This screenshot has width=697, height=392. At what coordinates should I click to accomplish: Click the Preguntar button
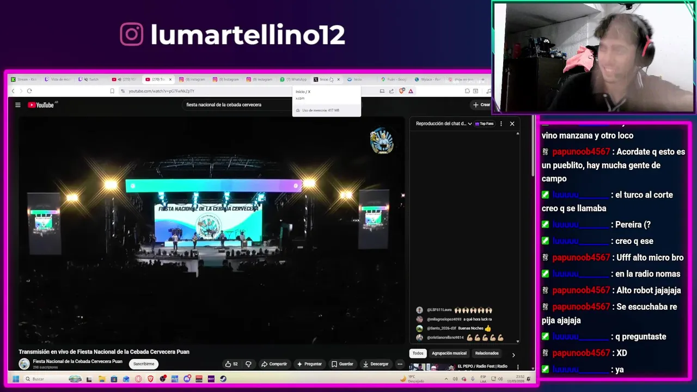coord(309,364)
